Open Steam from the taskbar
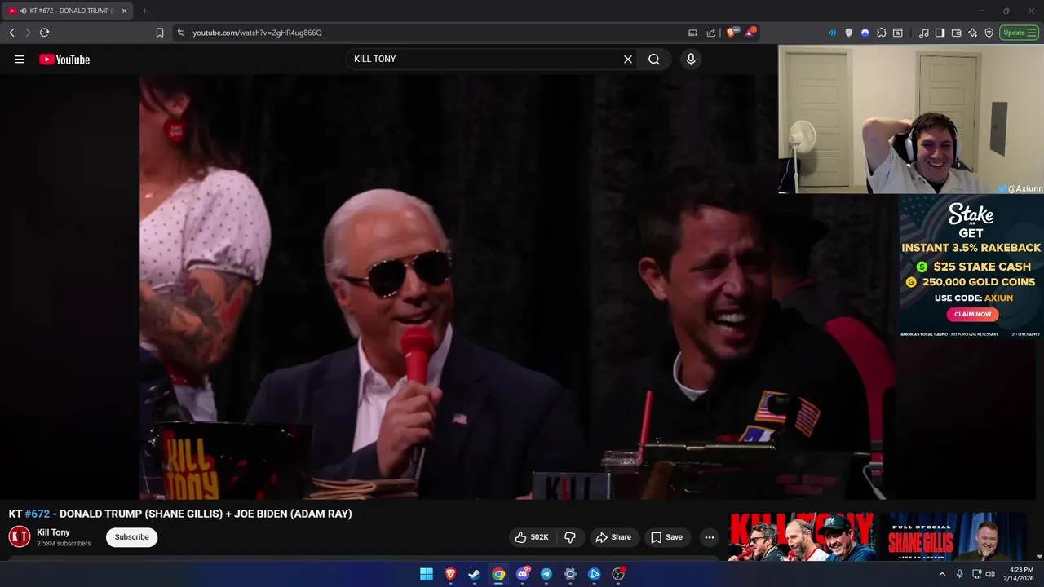1044x587 pixels. click(474, 574)
